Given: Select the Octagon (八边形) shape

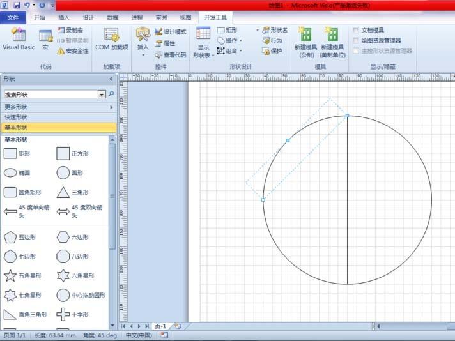Looking at the screenshot, I should click(73, 257).
